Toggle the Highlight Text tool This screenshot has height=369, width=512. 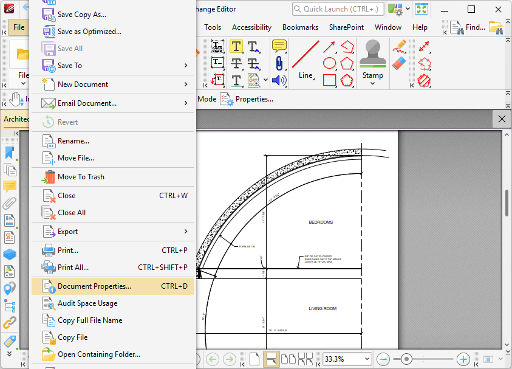(236, 46)
